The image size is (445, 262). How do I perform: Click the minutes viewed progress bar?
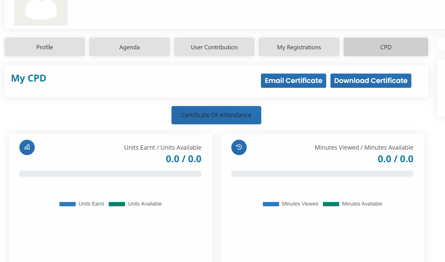322,174
